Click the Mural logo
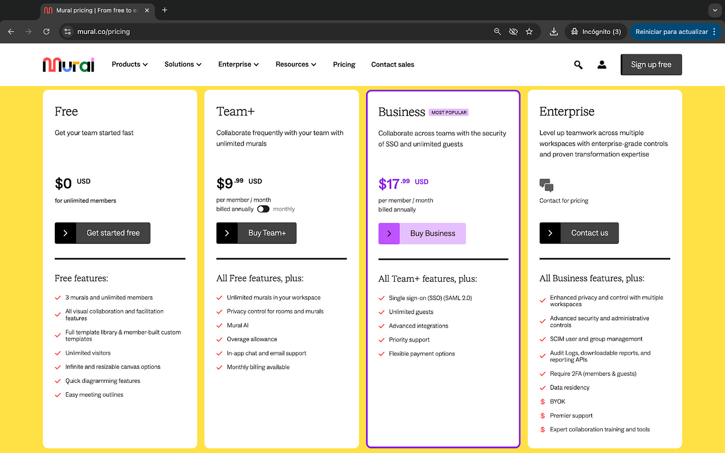The image size is (725, 453). pos(68,65)
